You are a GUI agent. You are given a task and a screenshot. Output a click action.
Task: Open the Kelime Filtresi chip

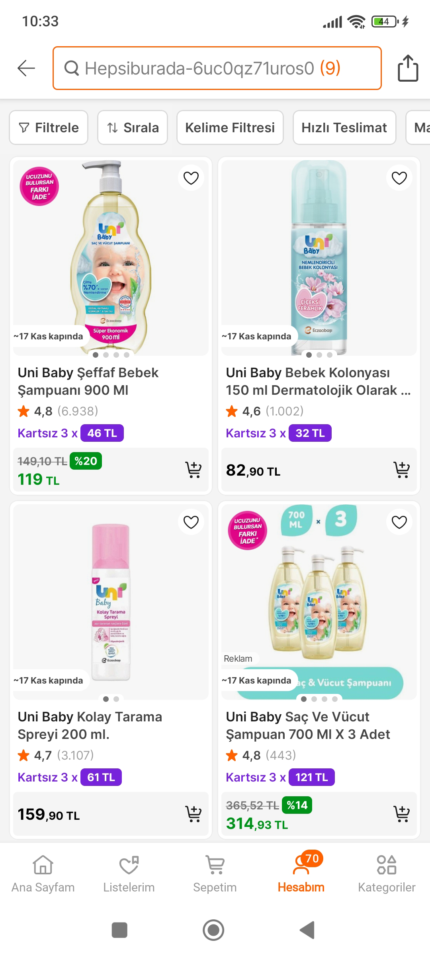[x=230, y=127]
